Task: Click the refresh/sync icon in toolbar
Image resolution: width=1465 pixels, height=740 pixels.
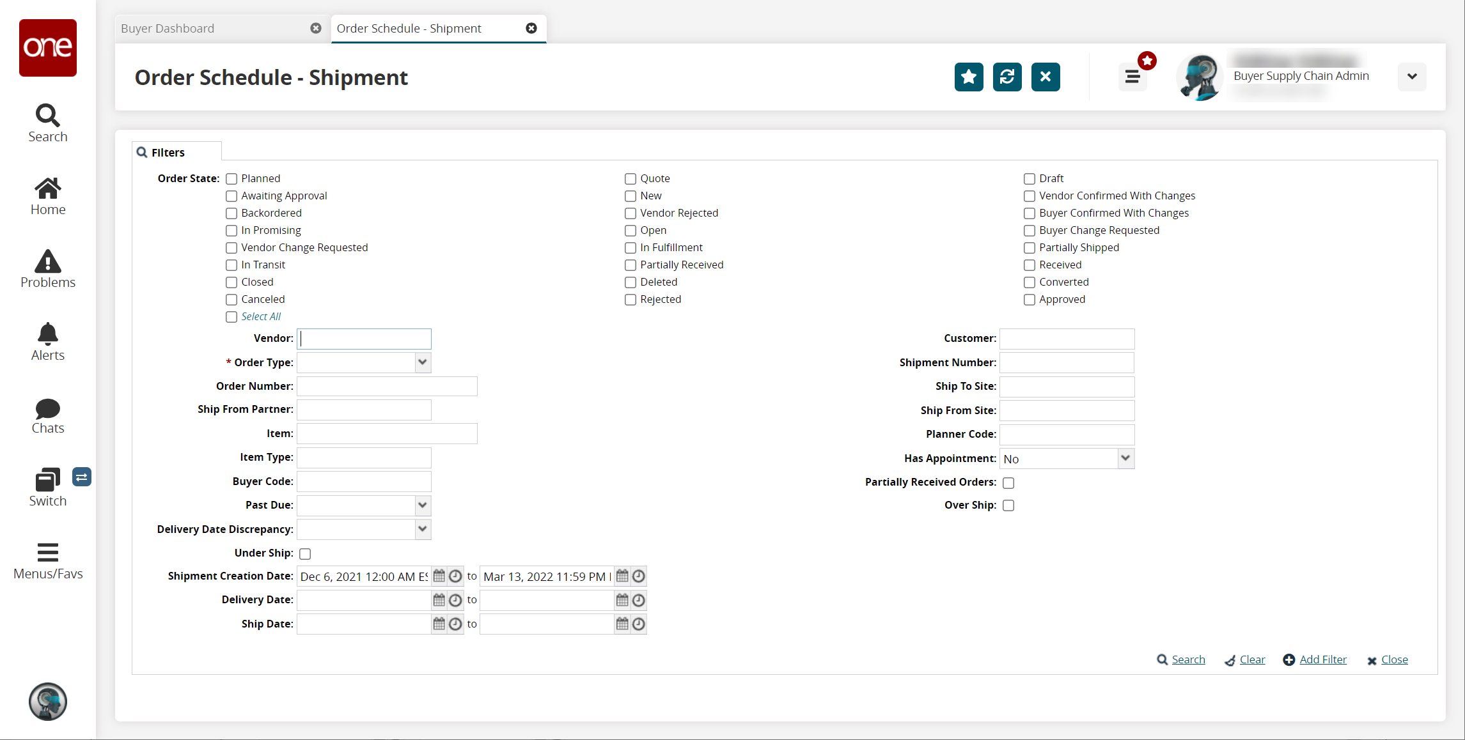Action: pyautogui.click(x=1008, y=77)
